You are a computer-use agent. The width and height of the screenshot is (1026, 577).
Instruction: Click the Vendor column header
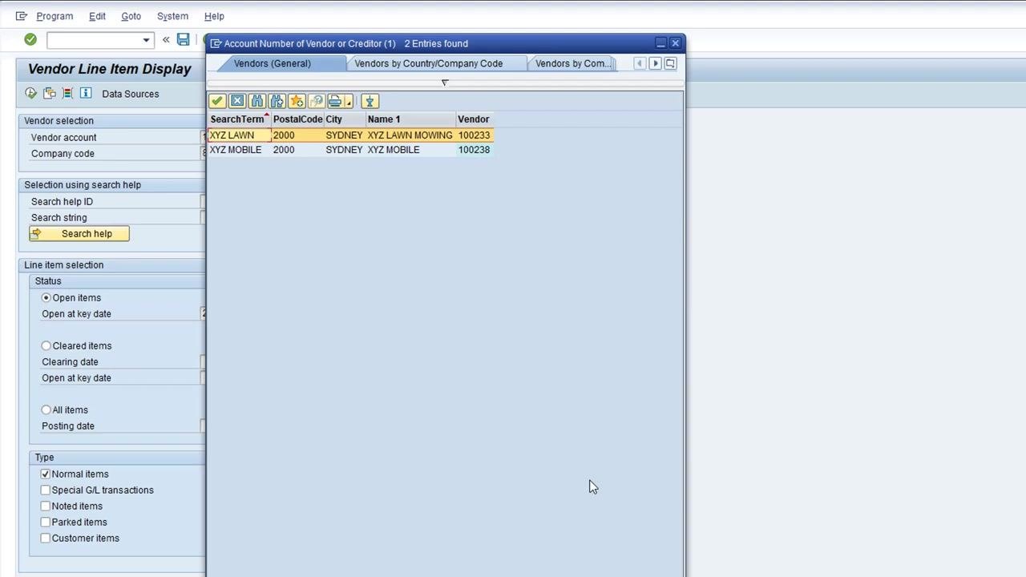474,119
